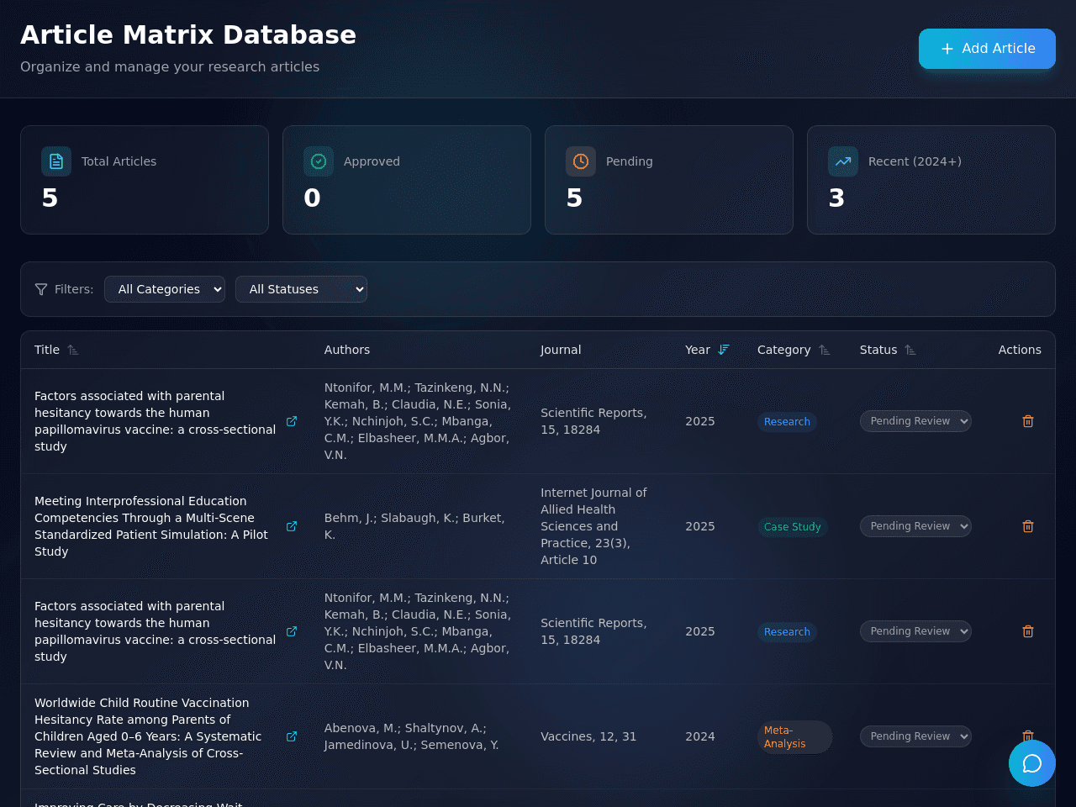This screenshot has width=1076, height=807.
Task: Click the Recent (2024+) stats card
Action: pyautogui.click(x=931, y=180)
